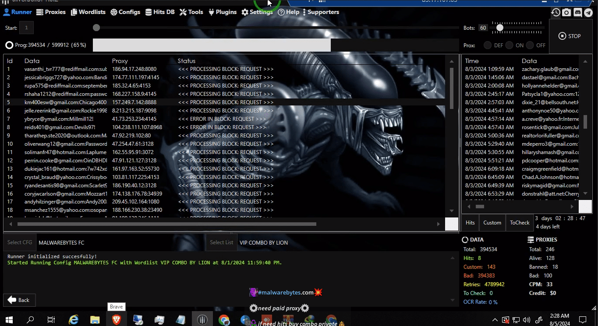
Task: Click the Back button
Action: pyautogui.click(x=19, y=300)
